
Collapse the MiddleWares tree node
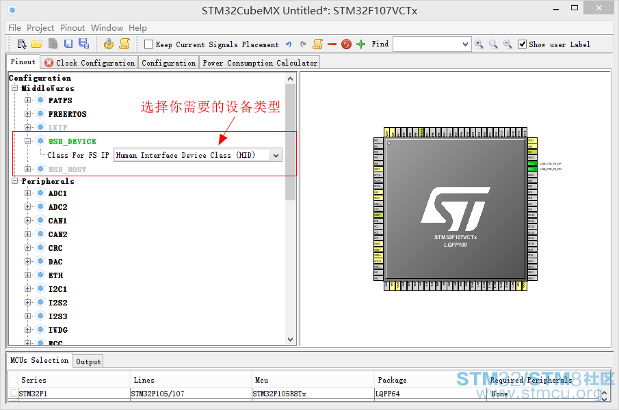[x=15, y=88]
